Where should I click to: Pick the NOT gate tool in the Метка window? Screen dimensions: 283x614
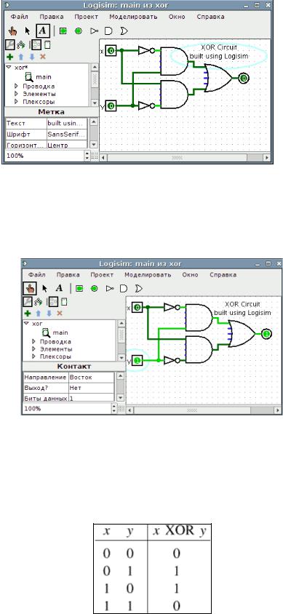[x=94, y=31]
